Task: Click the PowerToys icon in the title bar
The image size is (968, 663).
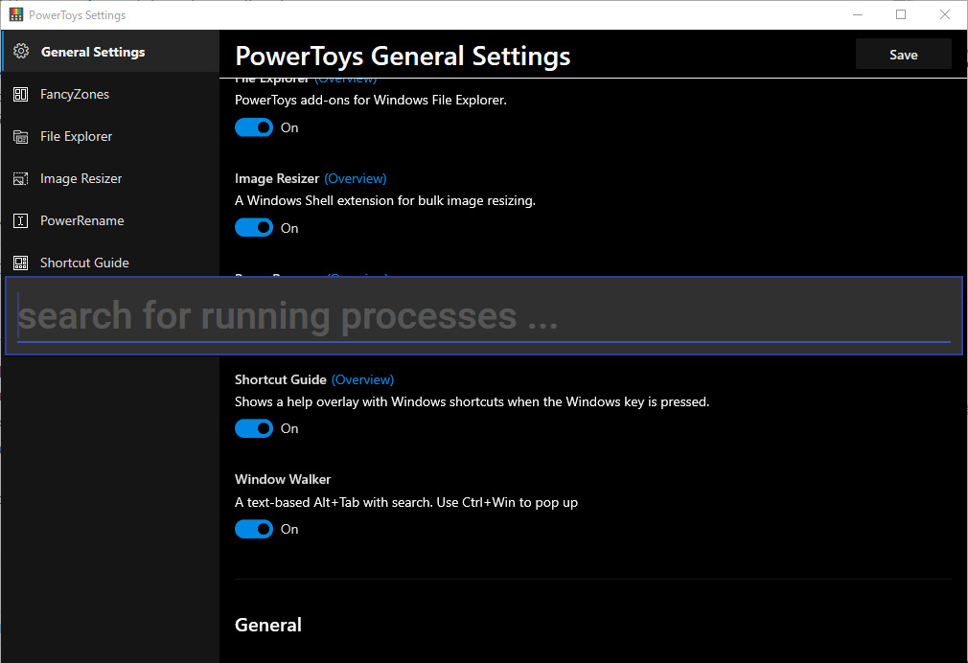Action: 16,14
